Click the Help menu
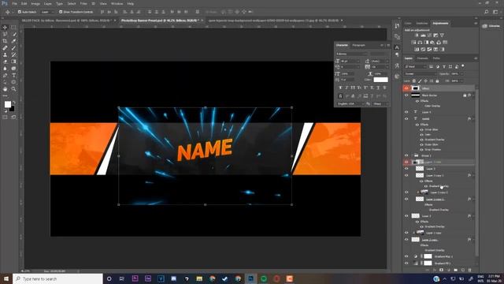The width and height of the screenshot is (504, 284). pyautogui.click(x=131, y=3)
